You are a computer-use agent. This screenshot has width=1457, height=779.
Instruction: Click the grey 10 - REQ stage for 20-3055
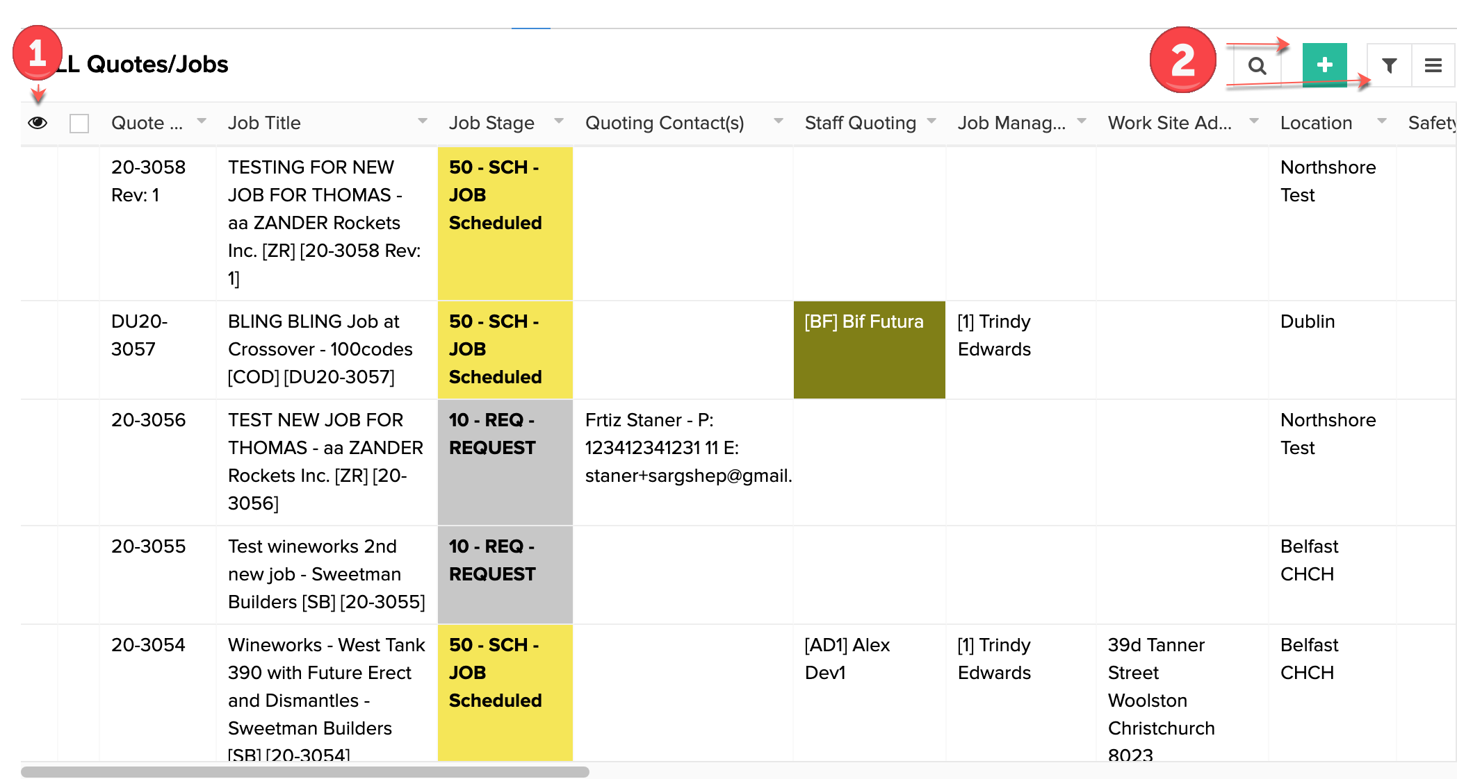click(505, 574)
